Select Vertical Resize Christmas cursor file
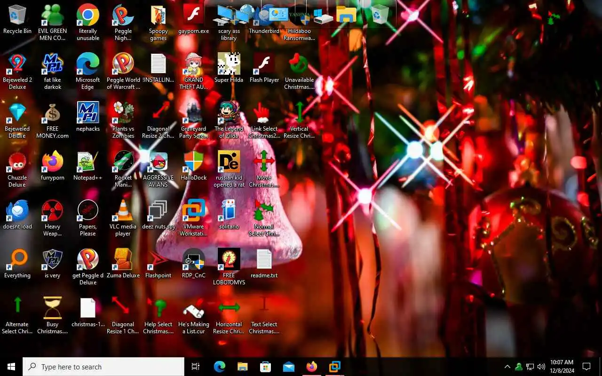This screenshot has height=376, width=602. pos(299,120)
